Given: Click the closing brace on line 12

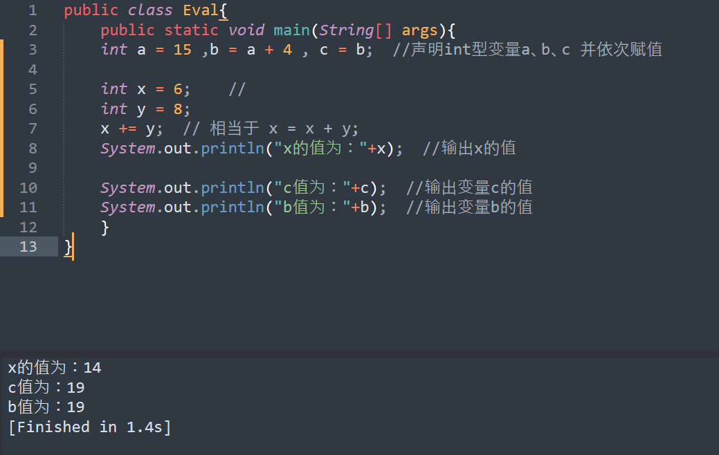Looking at the screenshot, I should click(105, 228).
